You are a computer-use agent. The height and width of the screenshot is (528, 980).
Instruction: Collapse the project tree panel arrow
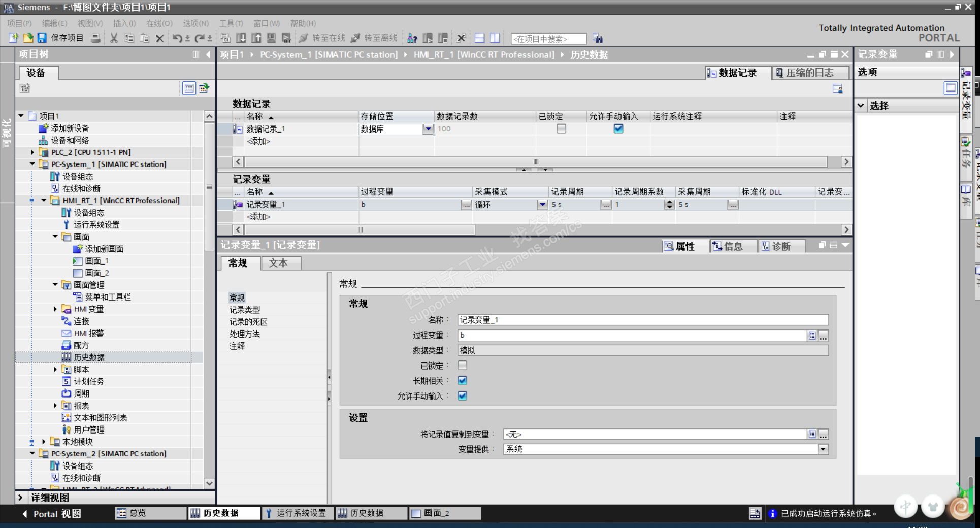pyautogui.click(x=208, y=54)
